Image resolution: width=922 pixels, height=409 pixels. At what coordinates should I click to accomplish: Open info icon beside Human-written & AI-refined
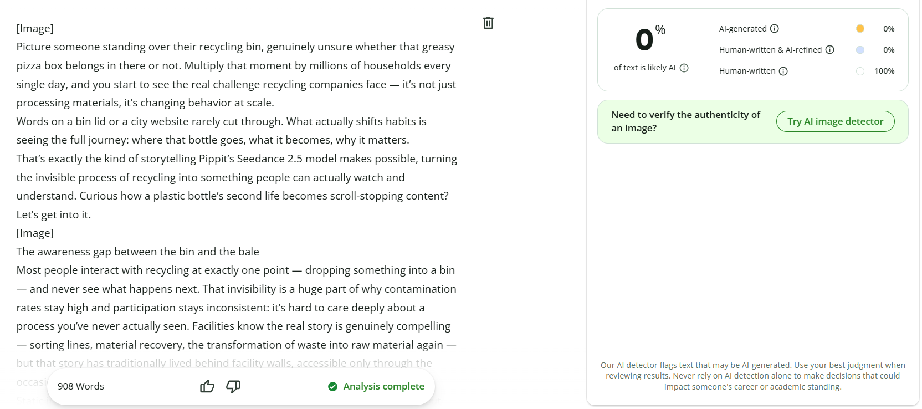pos(830,50)
